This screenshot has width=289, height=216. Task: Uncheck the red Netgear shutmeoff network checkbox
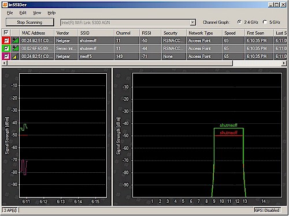(6, 40)
